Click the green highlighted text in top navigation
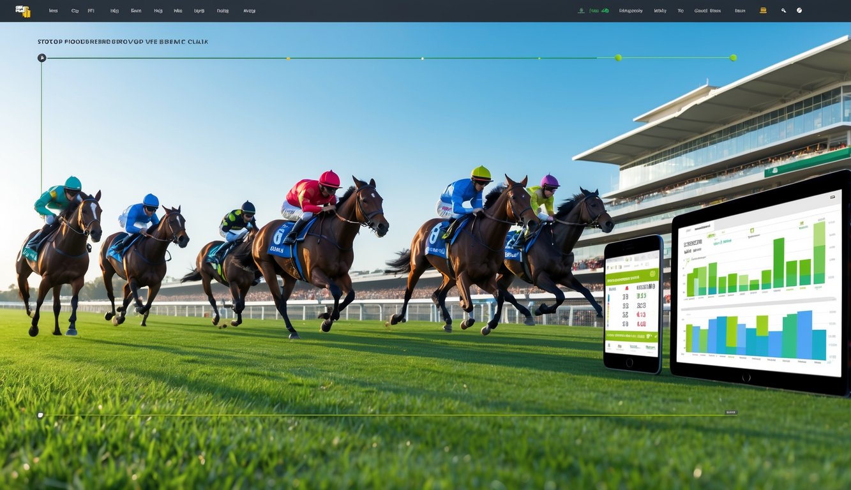851x490 pixels. tap(594, 11)
